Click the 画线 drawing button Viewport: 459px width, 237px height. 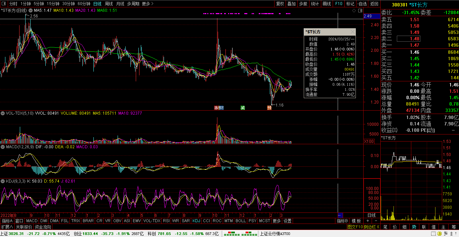coord(327,4)
